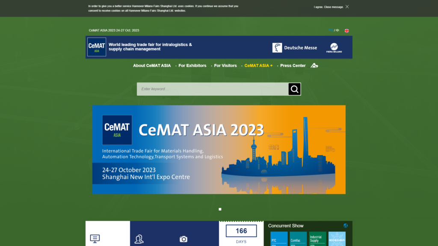This screenshot has width=438, height=246.
Task: Click the CeMAT ASIA logo in header
Action: click(97, 47)
